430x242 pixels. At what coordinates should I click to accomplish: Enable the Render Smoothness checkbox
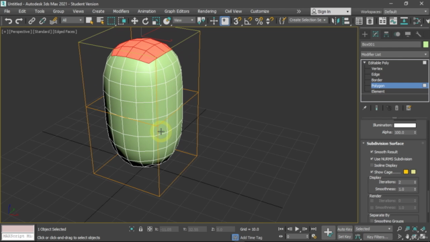[372, 208]
